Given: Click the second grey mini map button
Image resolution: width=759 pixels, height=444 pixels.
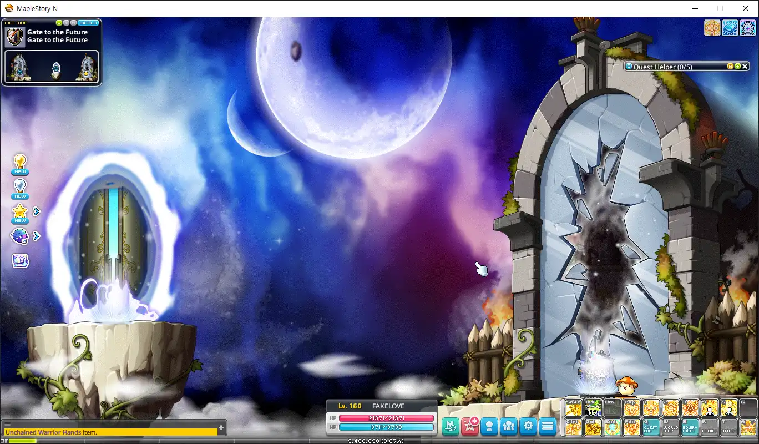Looking at the screenshot, I should pyautogui.click(x=74, y=23).
